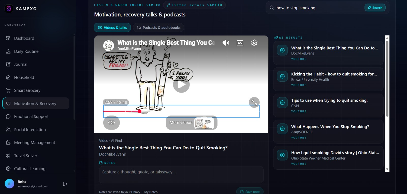Click the Save note button

pyautogui.click(x=250, y=191)
